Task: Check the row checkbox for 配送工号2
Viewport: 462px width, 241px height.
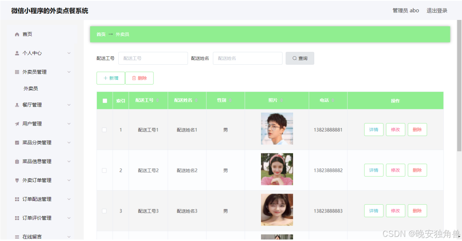Action: 104,170
